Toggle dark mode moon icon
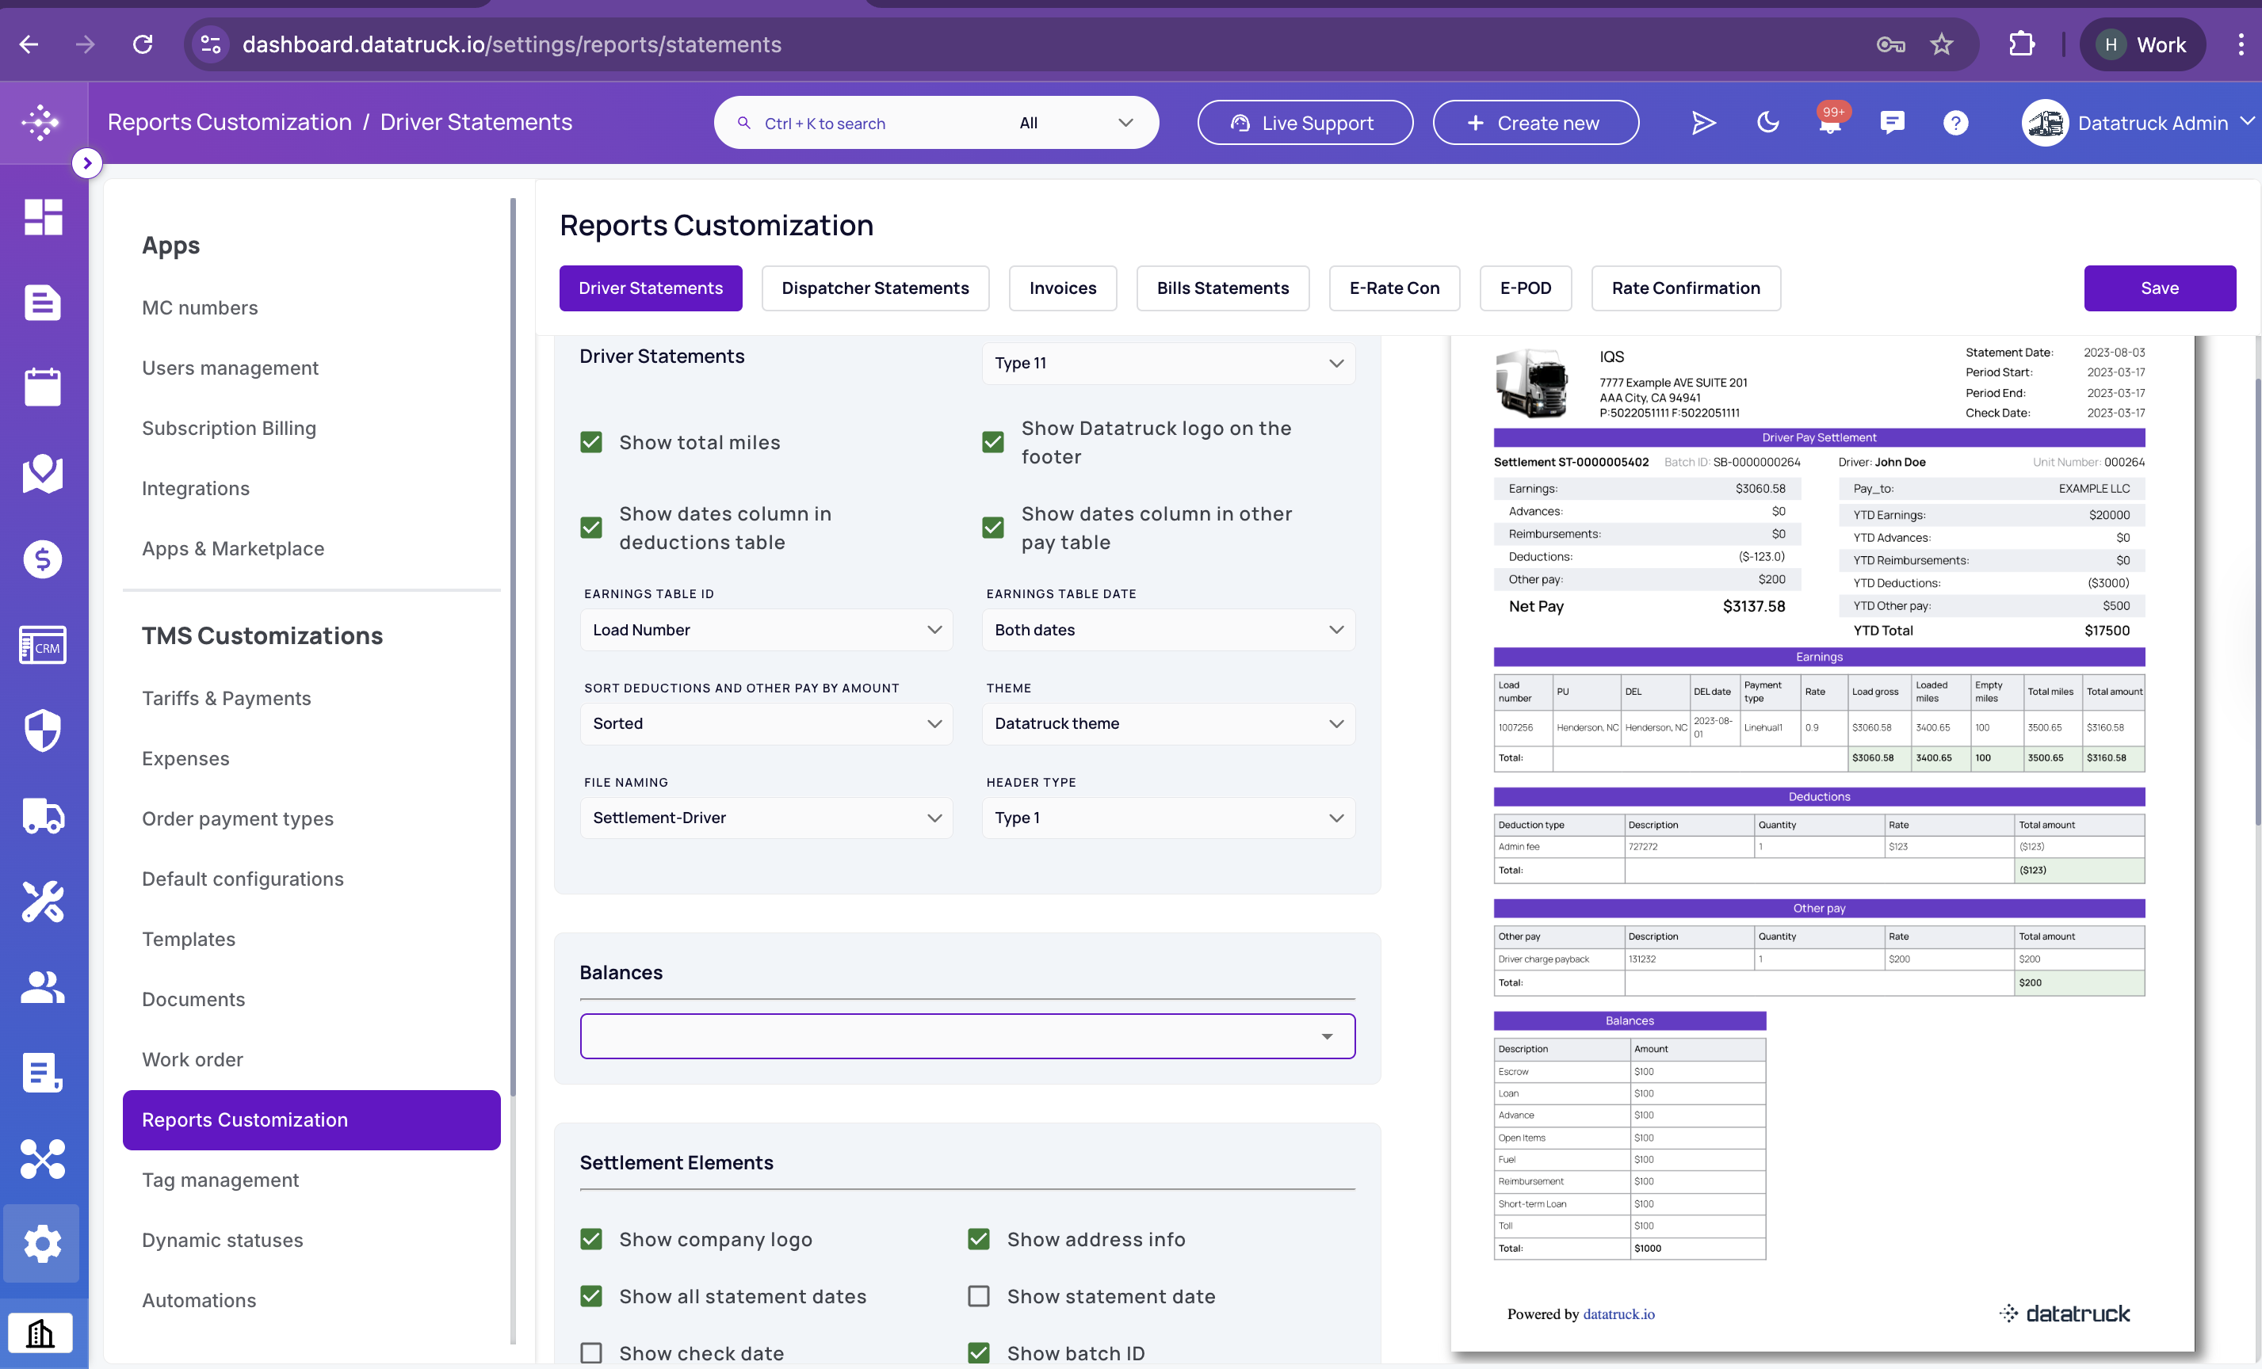Viewport: 2262px width, 1369px height. [x=1768, y=123]
